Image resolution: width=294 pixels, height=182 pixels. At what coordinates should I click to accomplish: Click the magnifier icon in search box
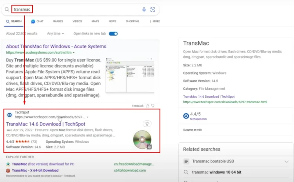7,9
